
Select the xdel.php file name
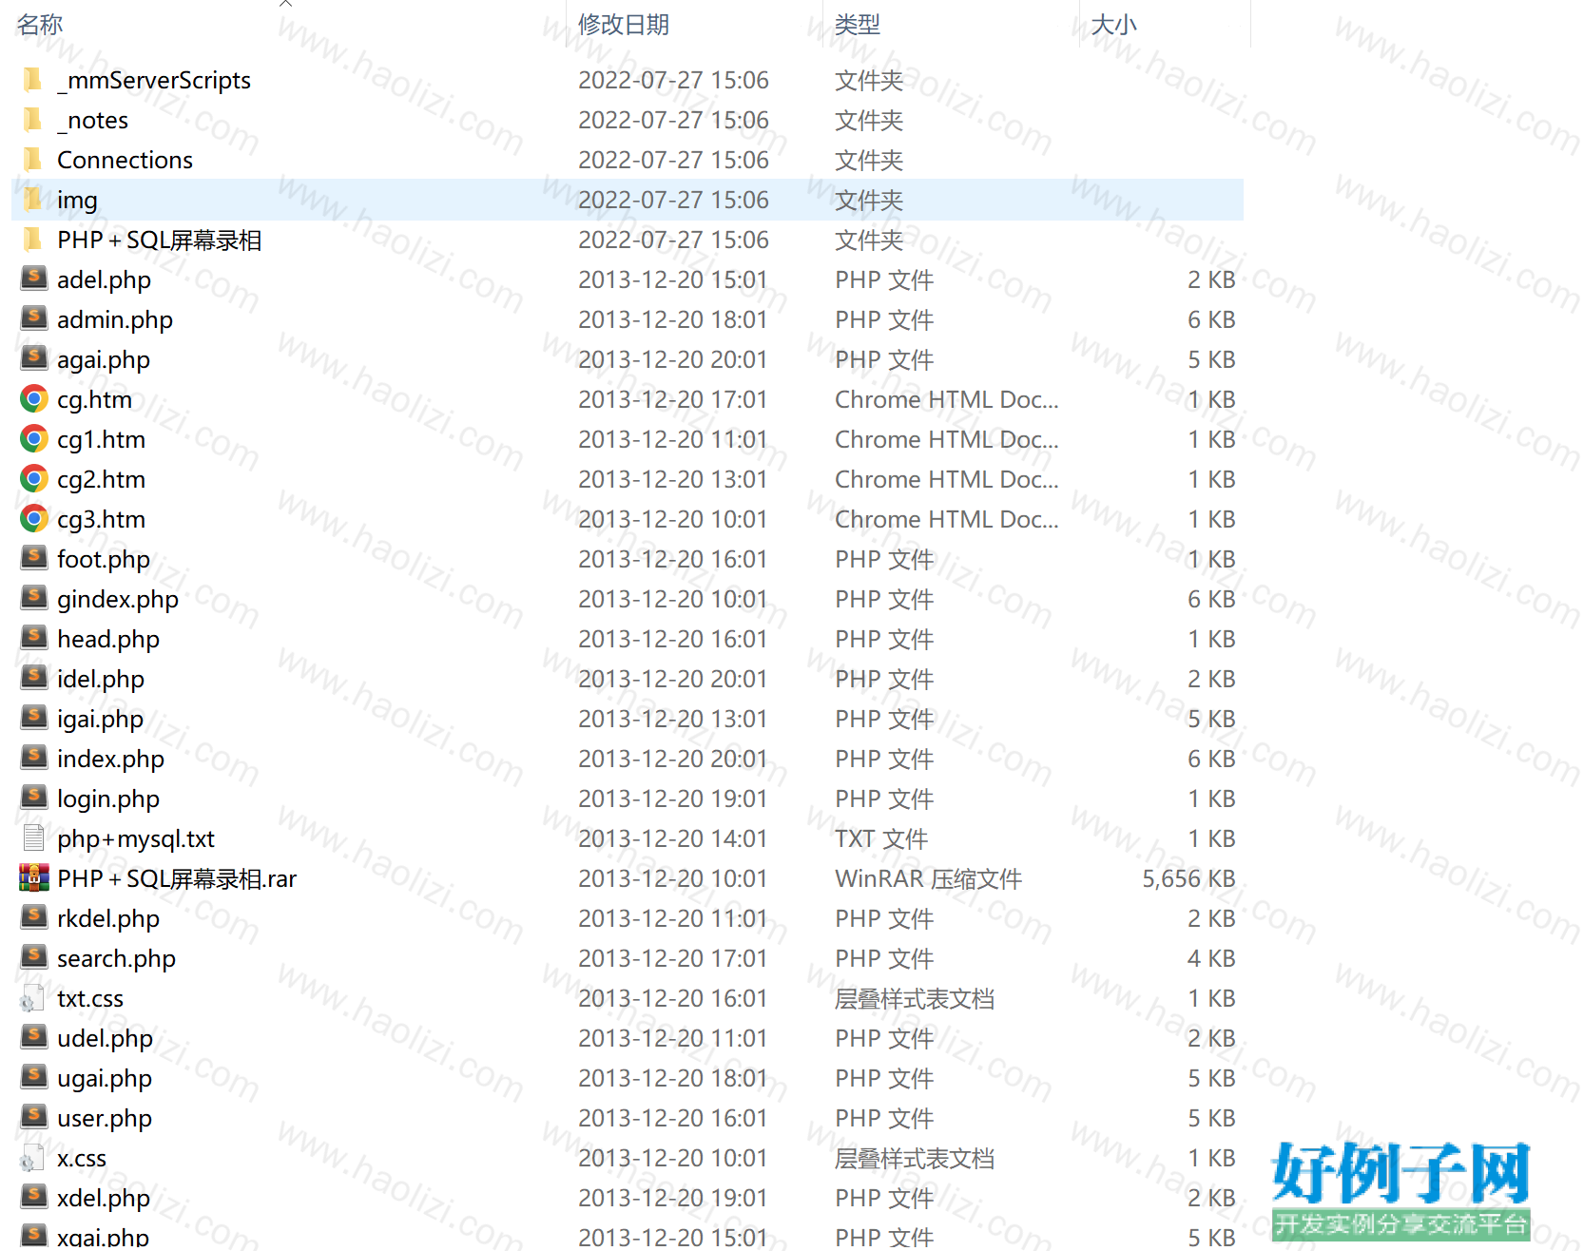coord(104,1198)
